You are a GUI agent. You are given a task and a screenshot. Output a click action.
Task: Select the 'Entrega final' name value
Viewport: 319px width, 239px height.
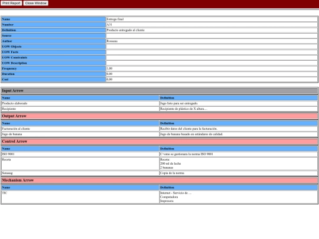(x=115, y=19)
